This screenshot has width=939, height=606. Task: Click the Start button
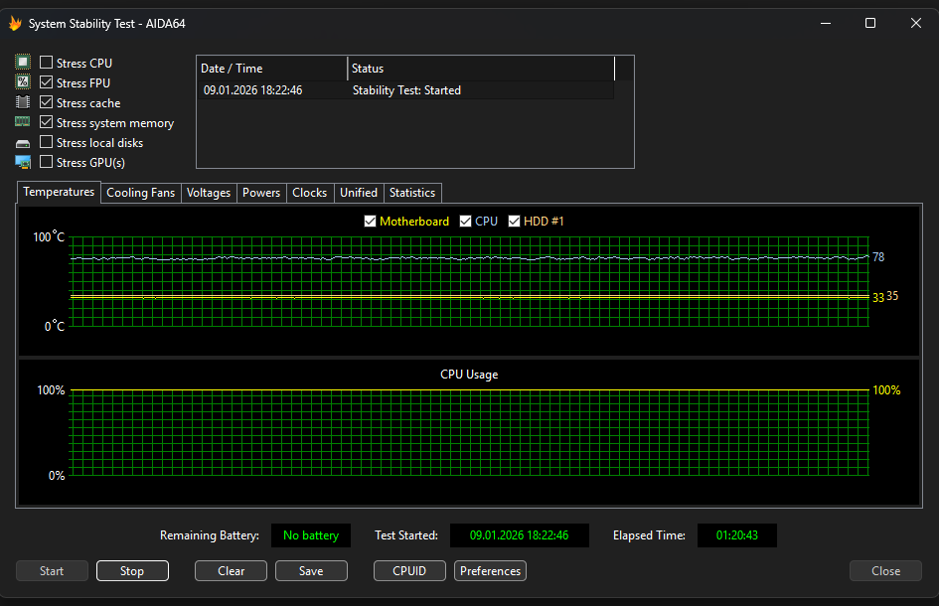[52, 570]
